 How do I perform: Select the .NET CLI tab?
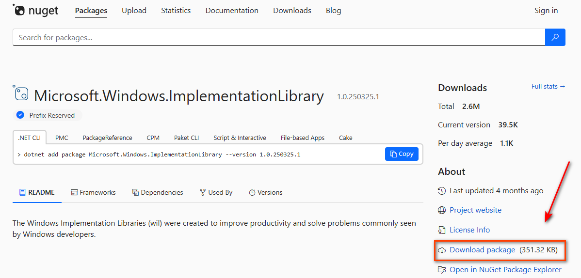(29, 138)
